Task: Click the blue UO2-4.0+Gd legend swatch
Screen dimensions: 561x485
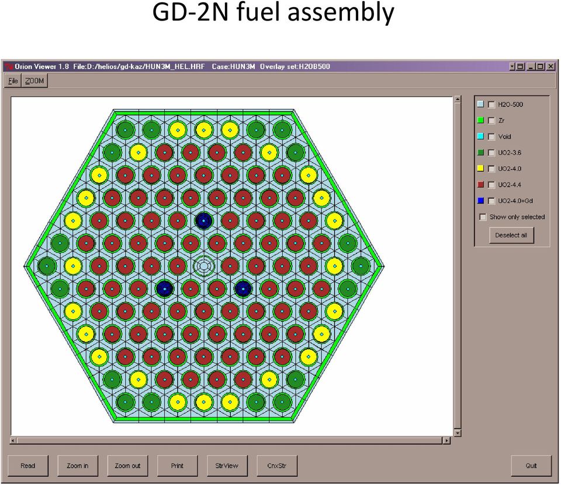Action: click(x=480, y=201)
